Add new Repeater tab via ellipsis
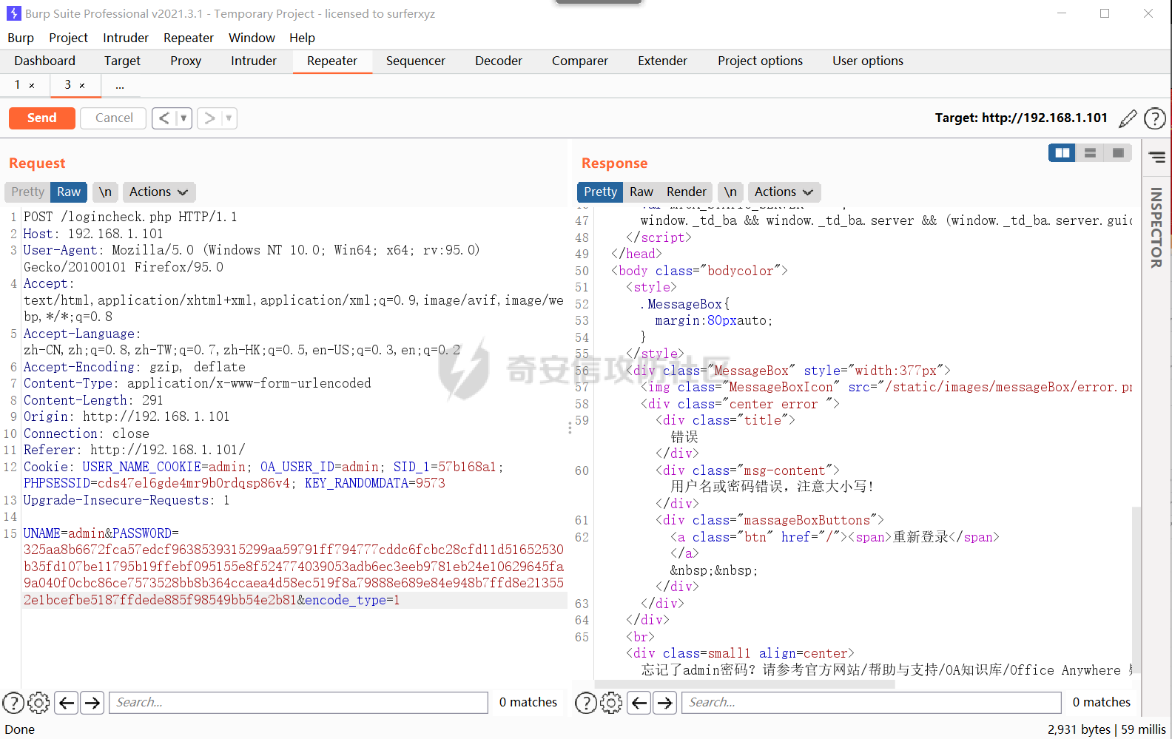 point(120,86)
